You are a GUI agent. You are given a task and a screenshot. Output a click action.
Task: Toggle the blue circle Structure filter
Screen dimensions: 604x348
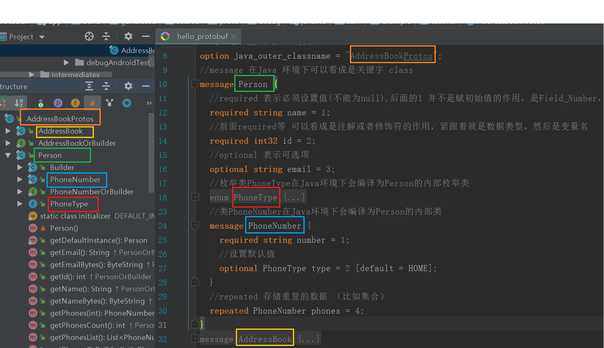coord(127,103)
